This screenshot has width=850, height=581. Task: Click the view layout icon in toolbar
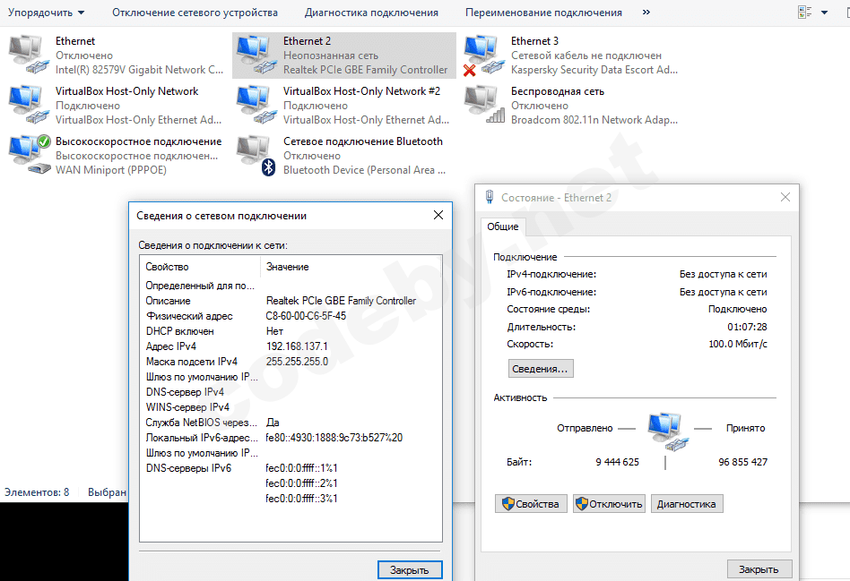[x=805, y=13]
